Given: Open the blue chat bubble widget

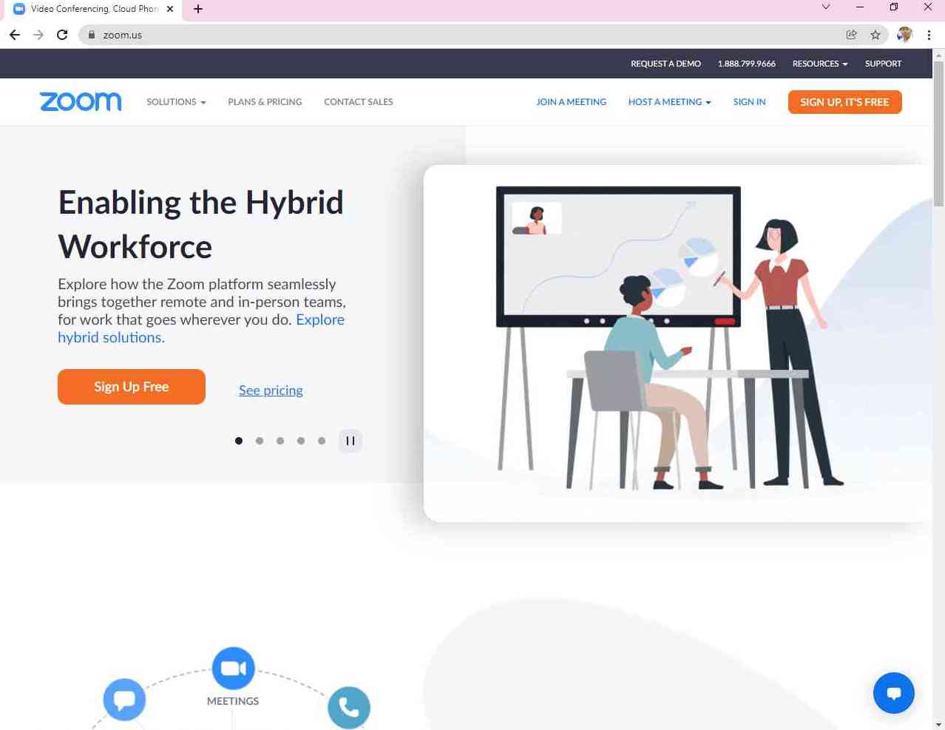Looking at the screenshot, I should [x=893, y=693].
